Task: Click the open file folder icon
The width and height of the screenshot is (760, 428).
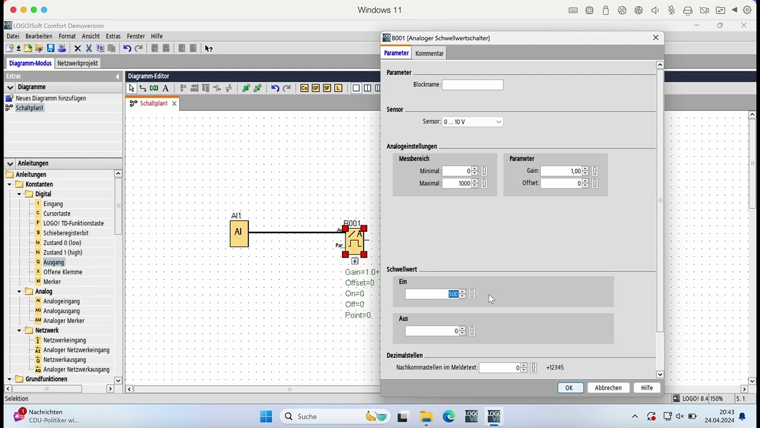Action: (28, 48)
